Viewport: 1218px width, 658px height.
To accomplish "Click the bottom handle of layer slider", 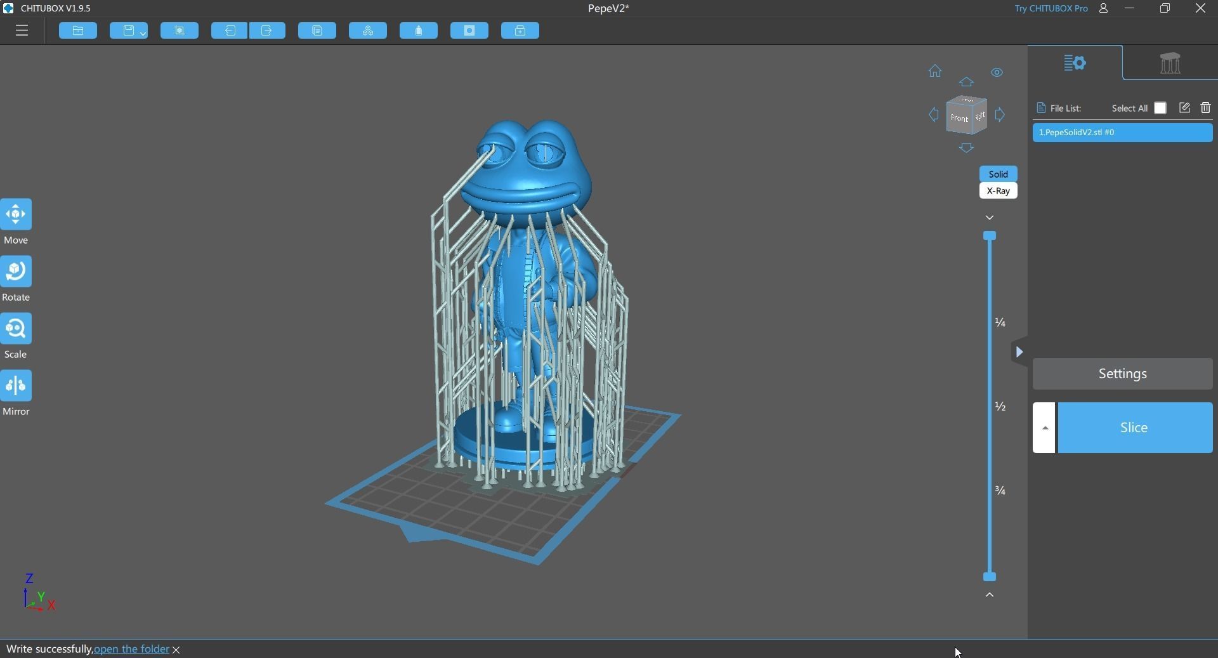I will [x=990, y=577].
